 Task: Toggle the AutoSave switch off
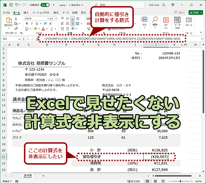click(45, 5)
